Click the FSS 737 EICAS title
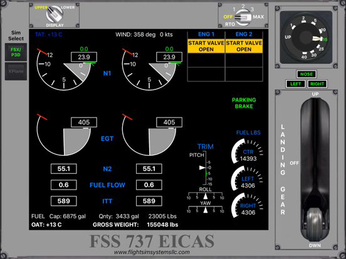The height and width of the screenshot is (259, 346). 152,241
